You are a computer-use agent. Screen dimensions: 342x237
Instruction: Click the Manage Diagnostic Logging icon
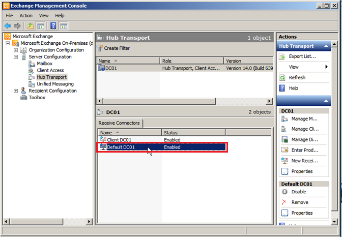284,139
